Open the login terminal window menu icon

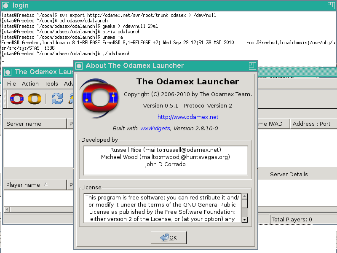pyautogui.click(x=6, y=5)
